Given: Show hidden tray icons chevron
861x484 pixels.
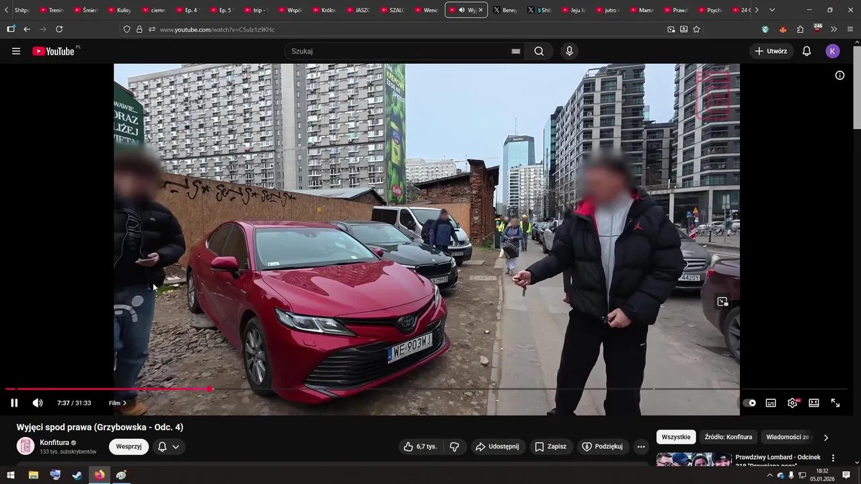Looking at the screenshot, I should 770,475.
